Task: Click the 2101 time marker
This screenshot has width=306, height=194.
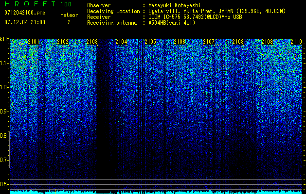Action: [x=34, y=42]
